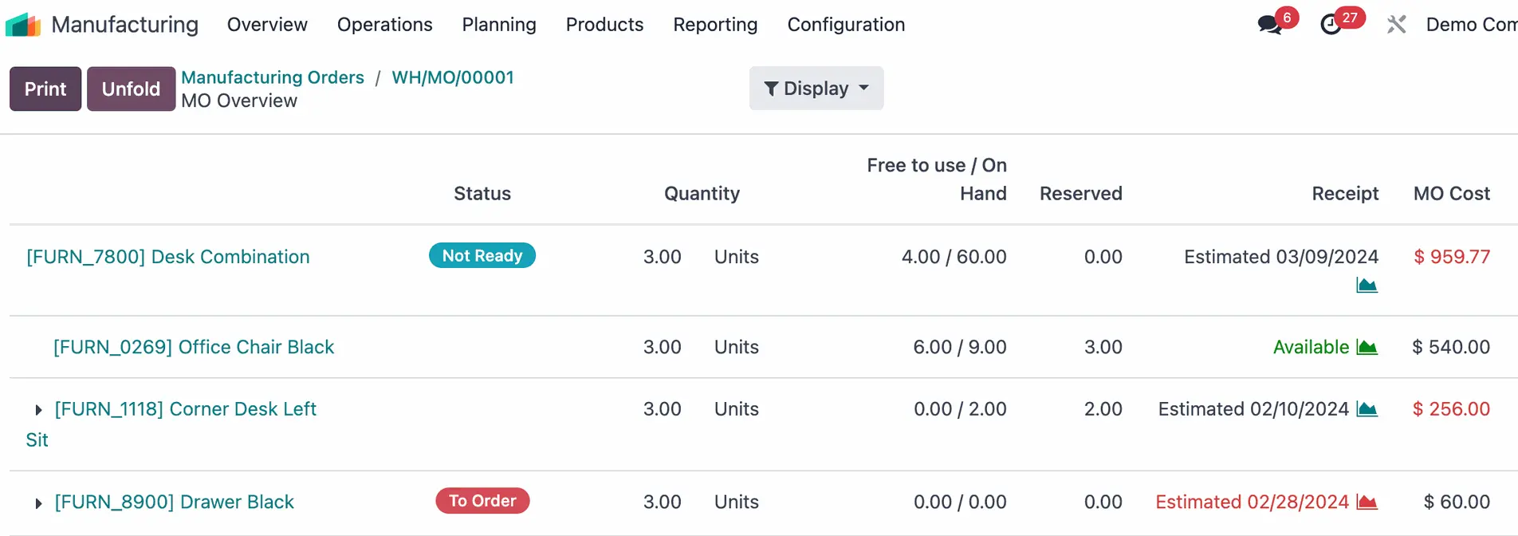The width and height of the screenshot is (1518, 536).
Task: Open the Planning menu
Action: point(499,25)
